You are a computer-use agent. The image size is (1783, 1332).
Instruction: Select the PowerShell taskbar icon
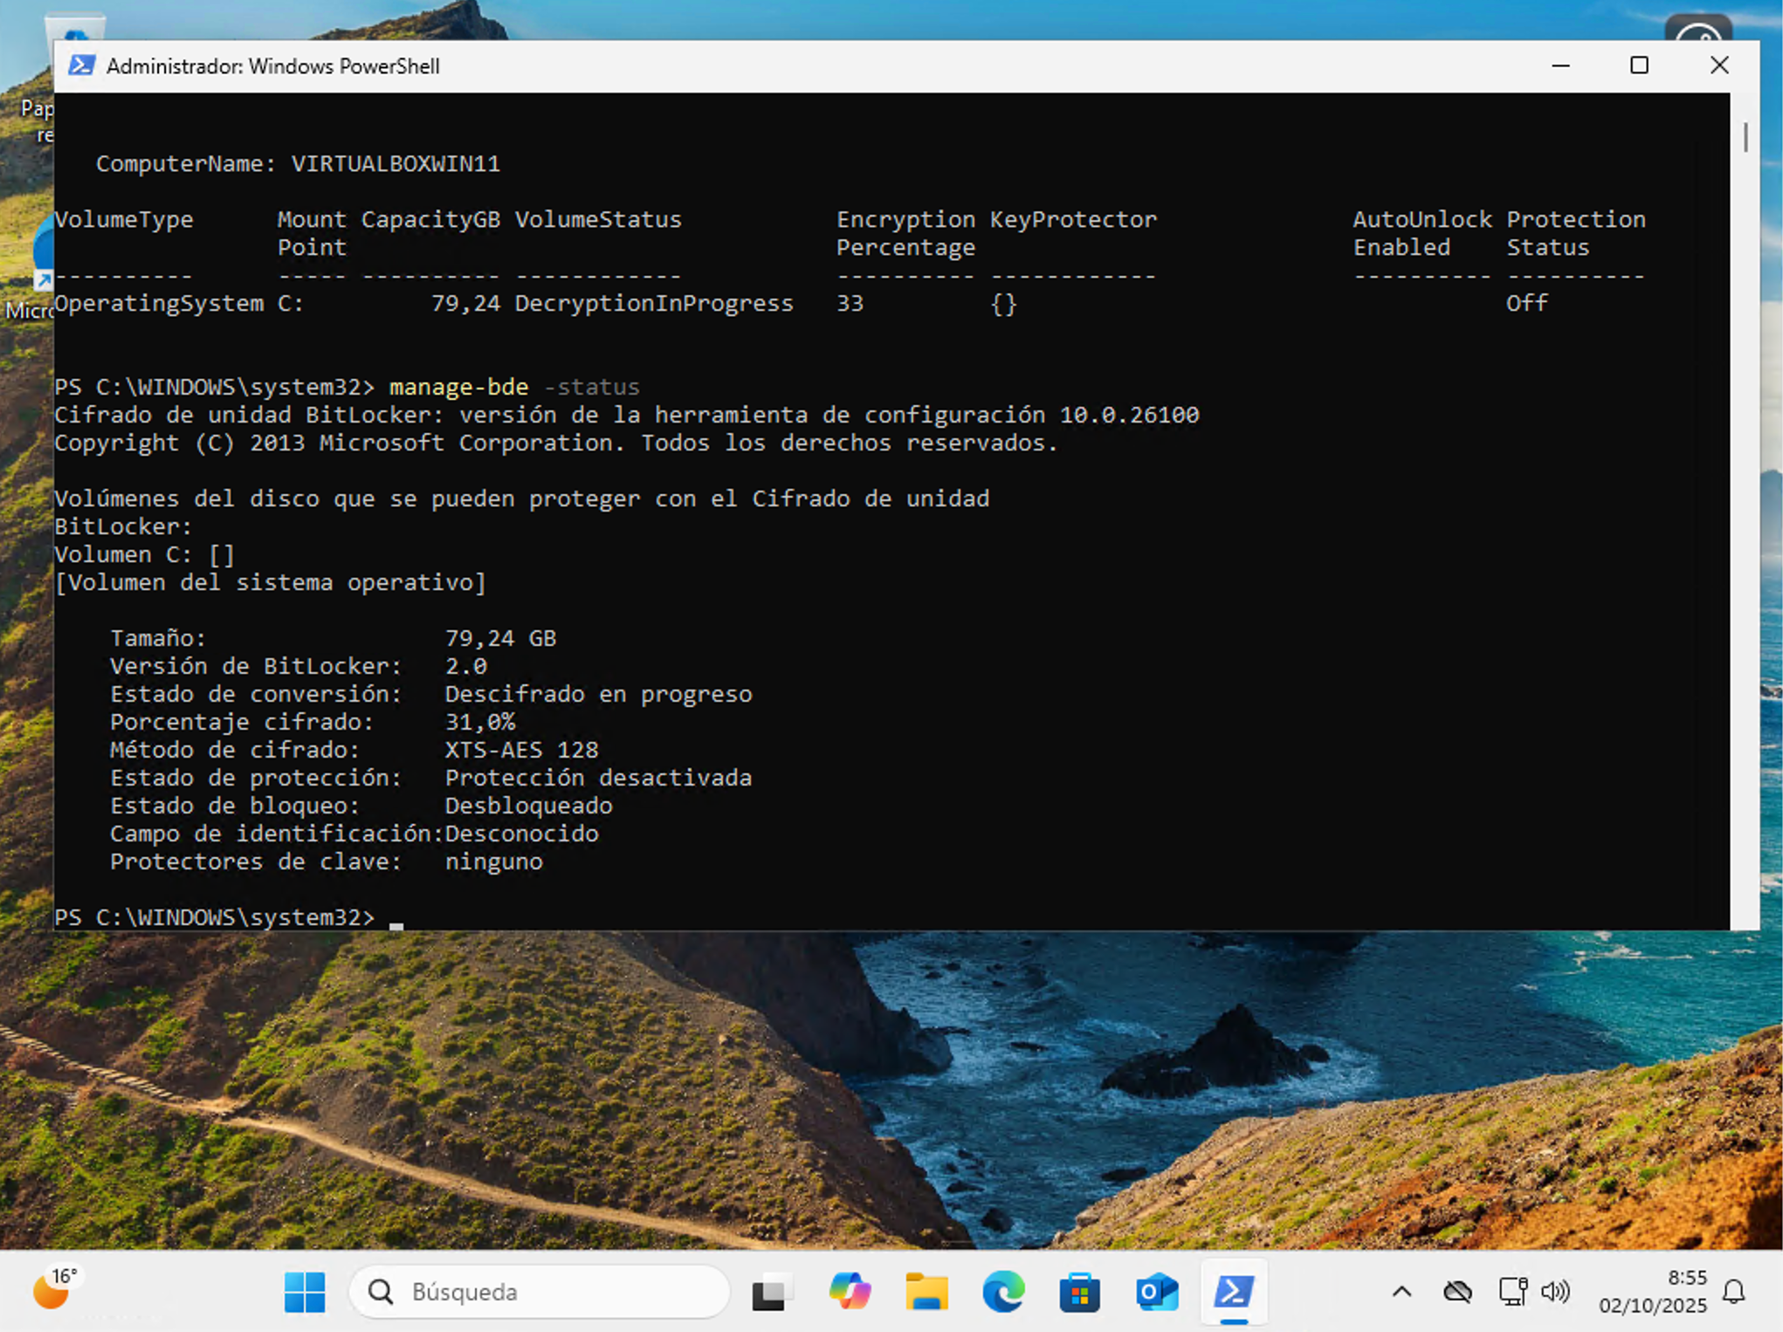(x=1234, y=1291)
